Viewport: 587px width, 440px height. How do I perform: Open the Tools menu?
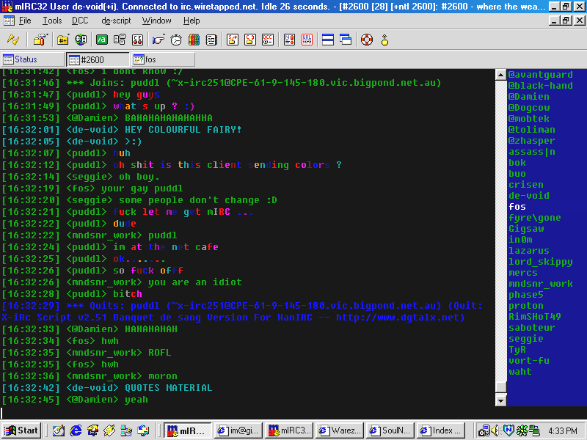click(52, 21)
